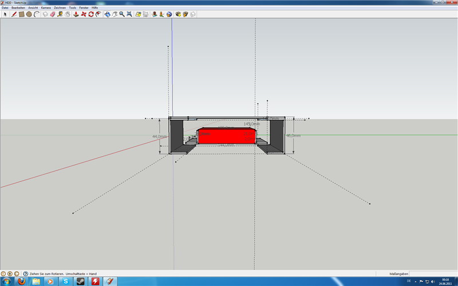Open the Datei menu
Viewport: 458px width, 286px height.
click(x=5, y=8)
